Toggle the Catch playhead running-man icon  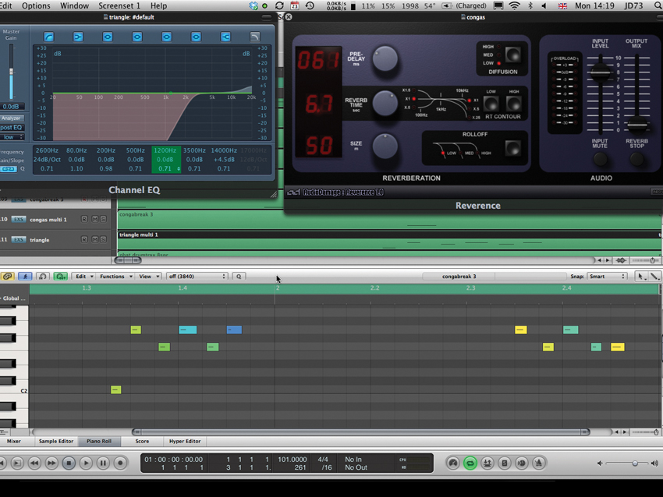coord(25,277)
